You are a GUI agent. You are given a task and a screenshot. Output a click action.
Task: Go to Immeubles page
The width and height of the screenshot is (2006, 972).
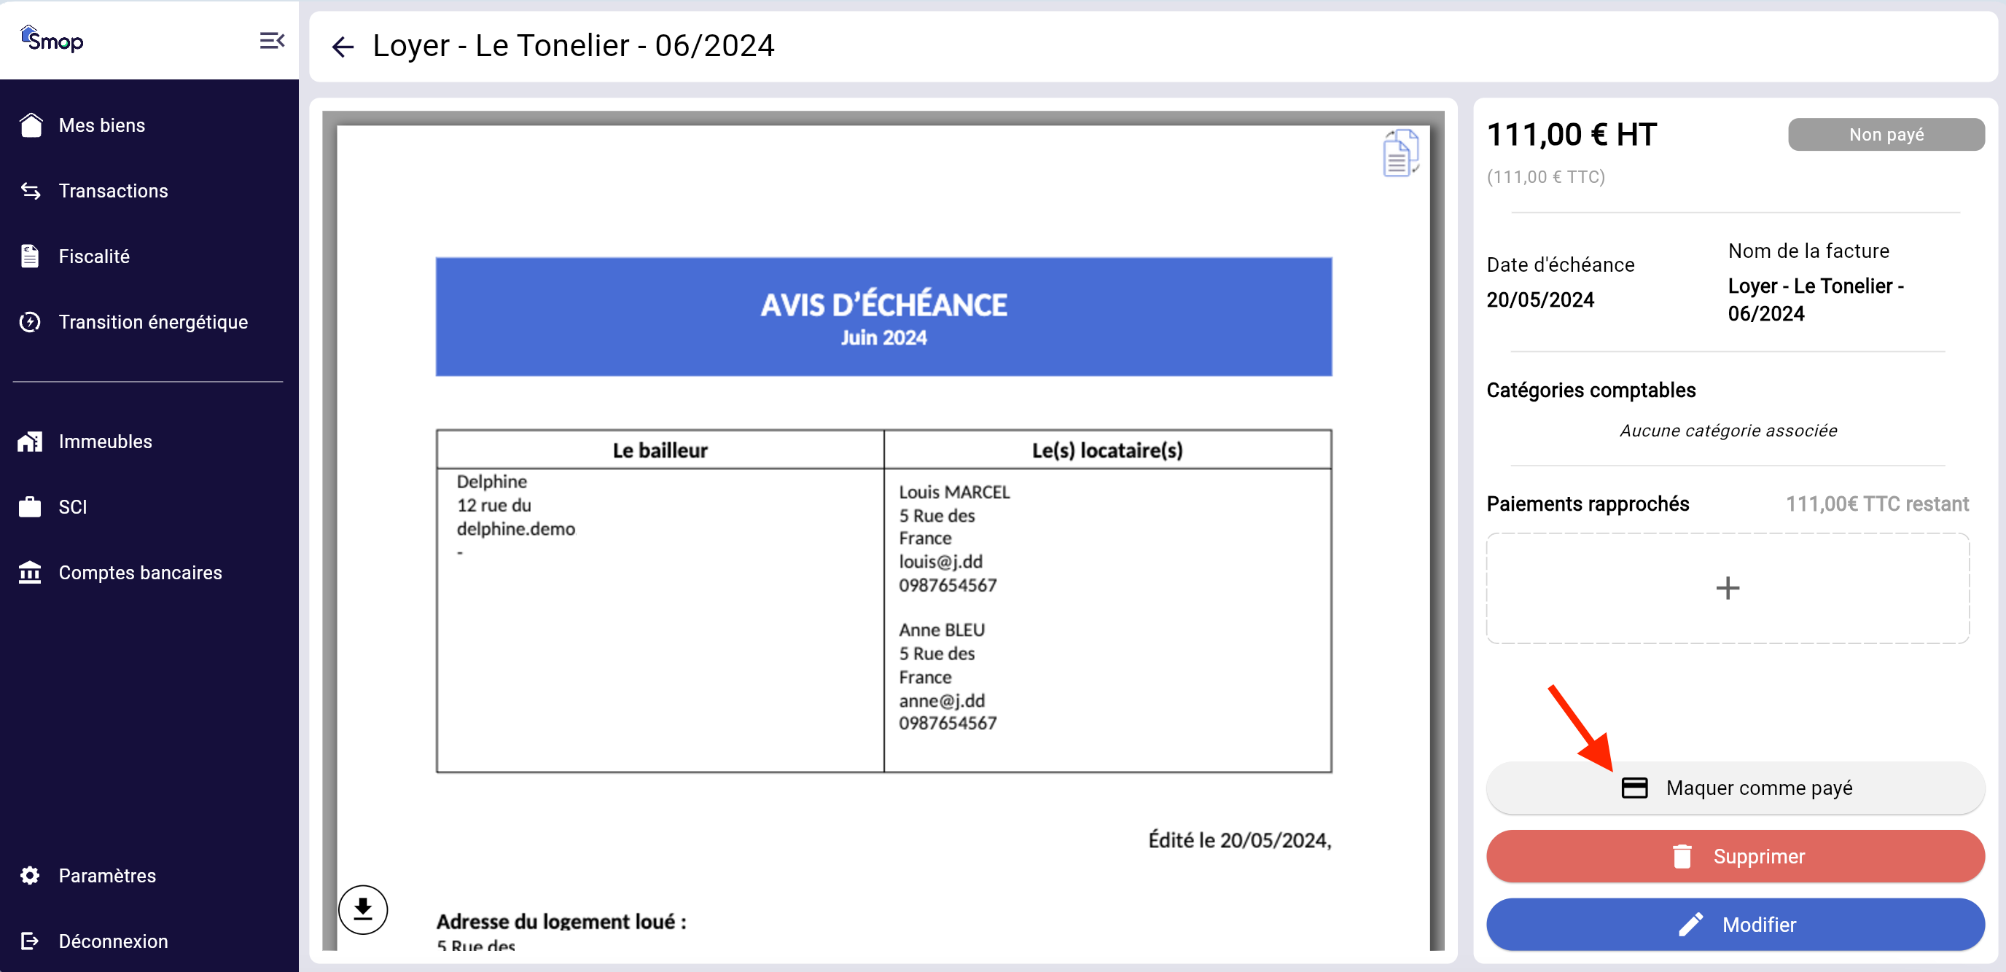point(105,442)
